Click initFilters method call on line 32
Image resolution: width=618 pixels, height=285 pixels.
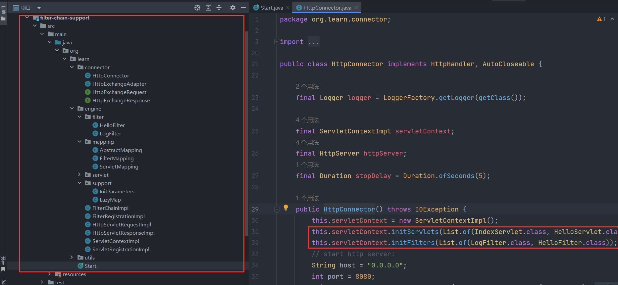coord(413,243)
